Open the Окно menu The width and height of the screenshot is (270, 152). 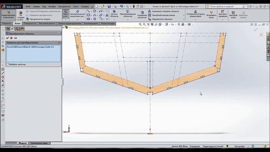pos(76,7)
